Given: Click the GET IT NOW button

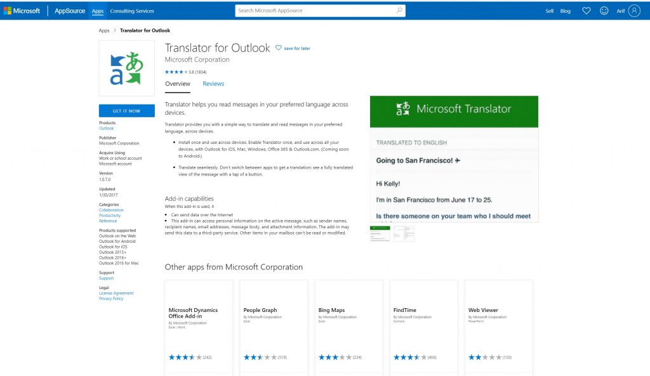Looking at the screenshot, I should (126, 110).
